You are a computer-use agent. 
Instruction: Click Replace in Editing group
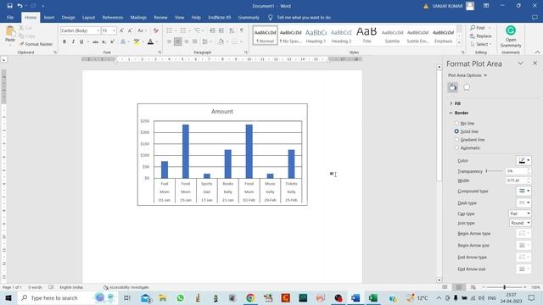(x=481, y=36)
